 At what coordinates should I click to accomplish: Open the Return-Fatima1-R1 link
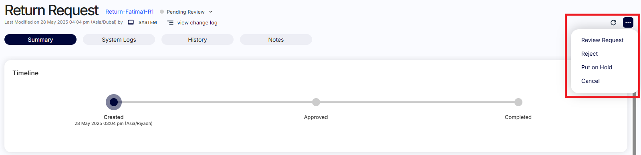[129, 12]
